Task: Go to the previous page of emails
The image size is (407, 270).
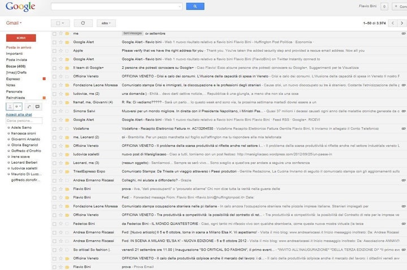Action: pos(393,23)
